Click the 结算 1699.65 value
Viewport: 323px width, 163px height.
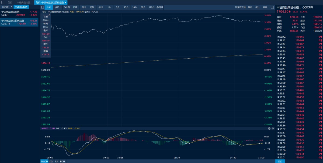(x=294, y=31)
